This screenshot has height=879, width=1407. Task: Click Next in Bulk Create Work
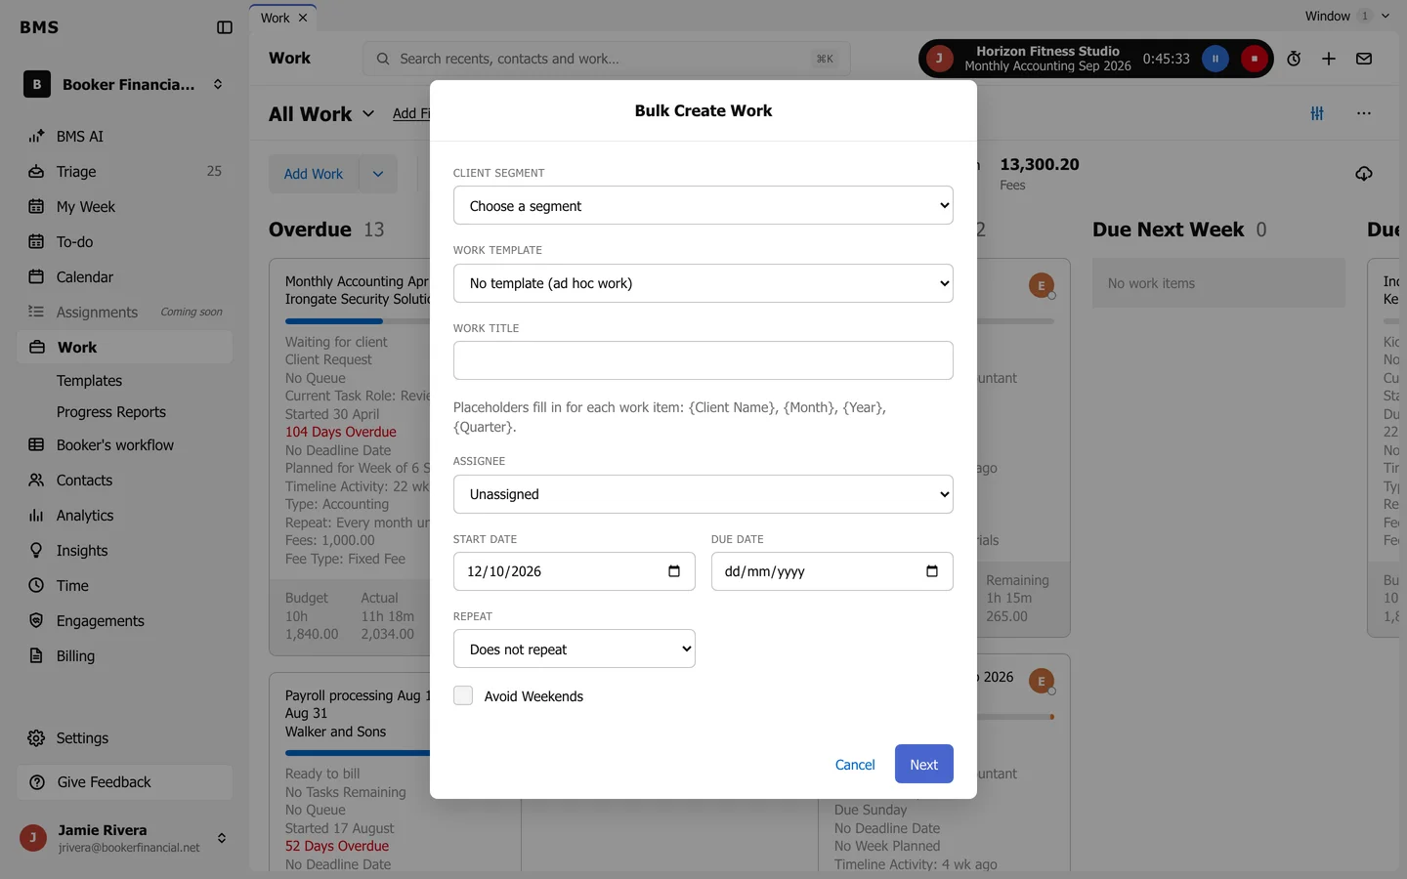click(x=924, y=764)
